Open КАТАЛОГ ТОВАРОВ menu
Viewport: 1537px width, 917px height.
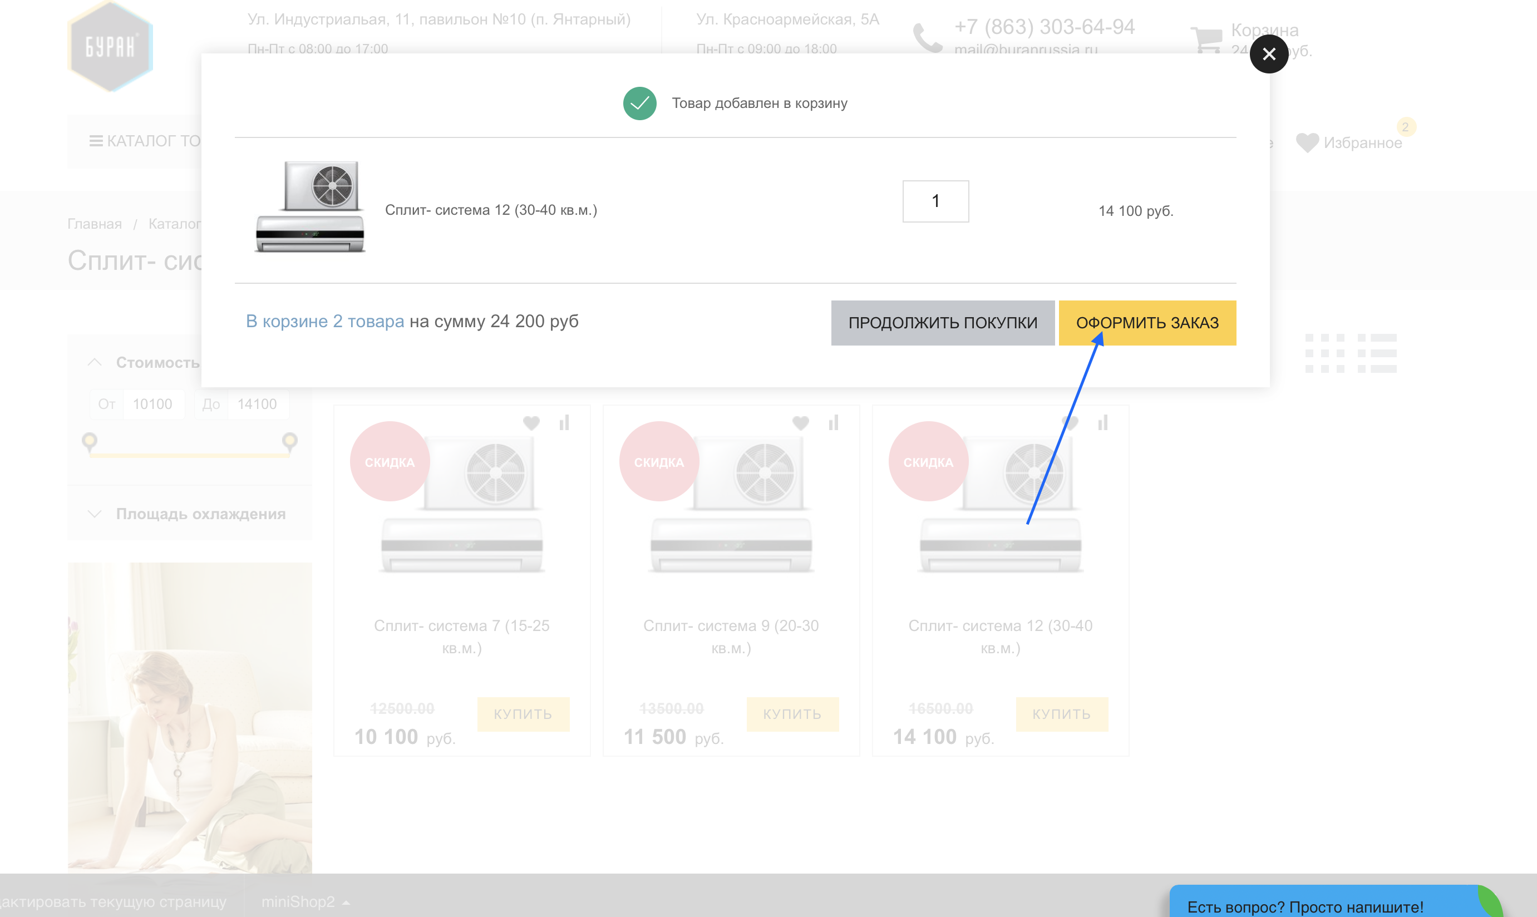coord(145,141)
